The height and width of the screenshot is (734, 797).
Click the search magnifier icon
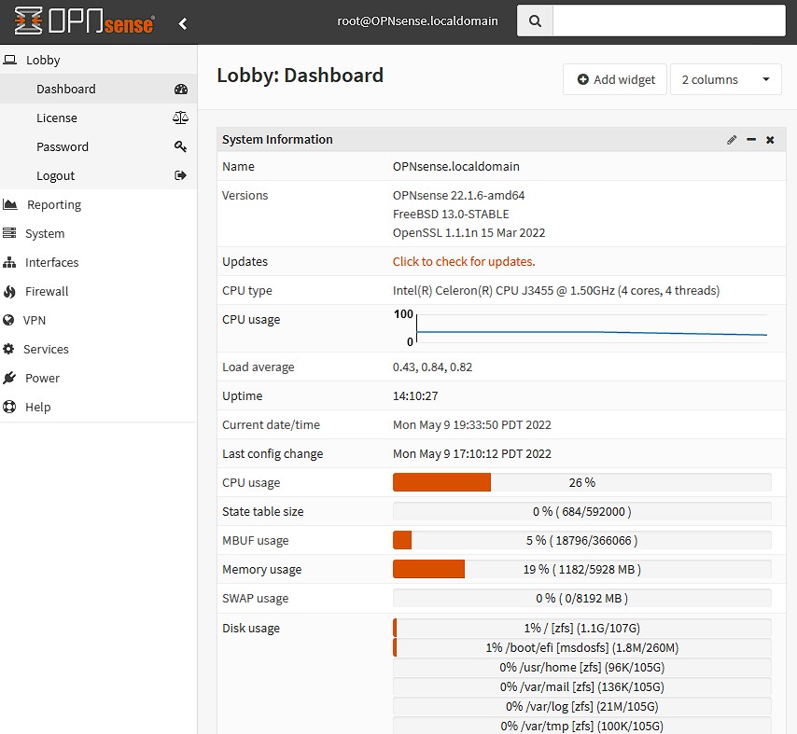535,21
